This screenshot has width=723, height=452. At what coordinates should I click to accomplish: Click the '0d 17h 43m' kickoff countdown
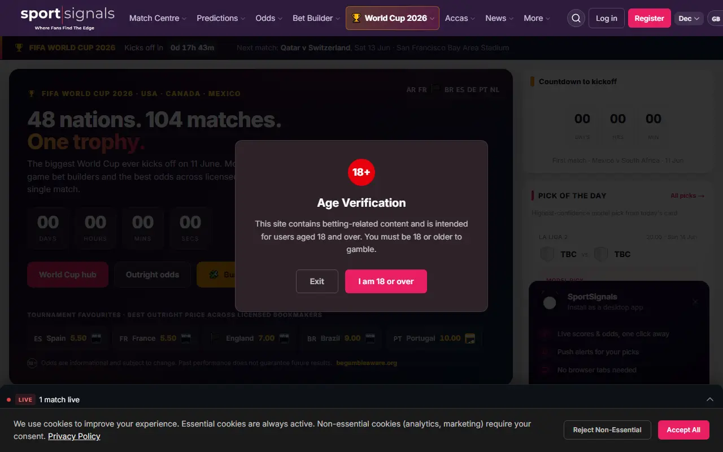tap(192, 47)
